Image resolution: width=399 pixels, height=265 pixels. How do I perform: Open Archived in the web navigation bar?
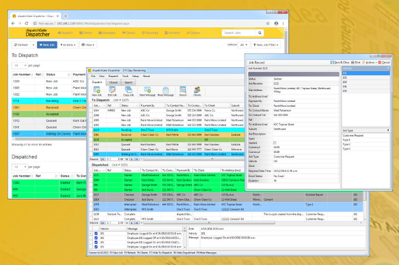[172, 33]
